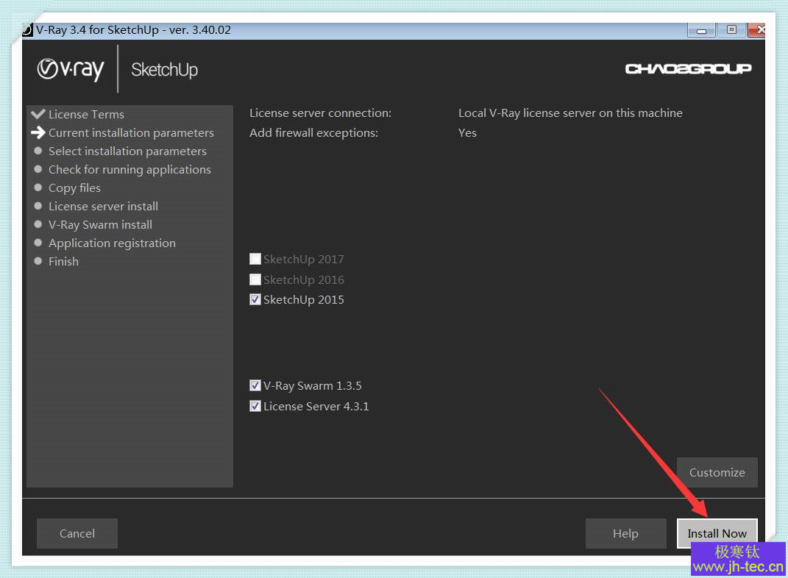Click 'License server connection:' label
The height and width of the screenshot is (578, 788).
[320, 113]
